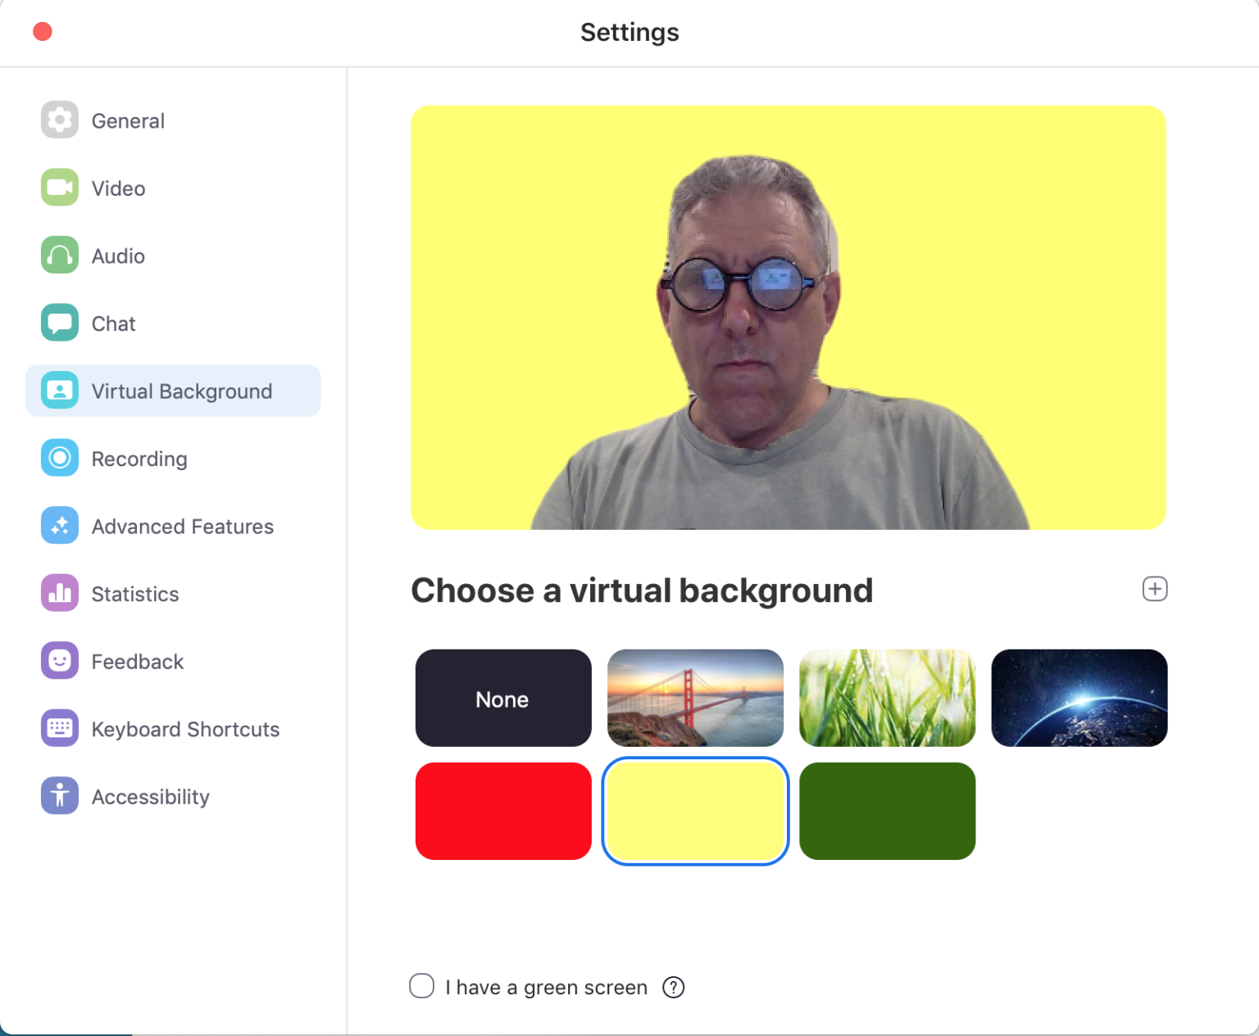The height and width of the screenshot is (1036, 1259).
Task: Open the Accessibility person icon
Action: click(60, 796)
